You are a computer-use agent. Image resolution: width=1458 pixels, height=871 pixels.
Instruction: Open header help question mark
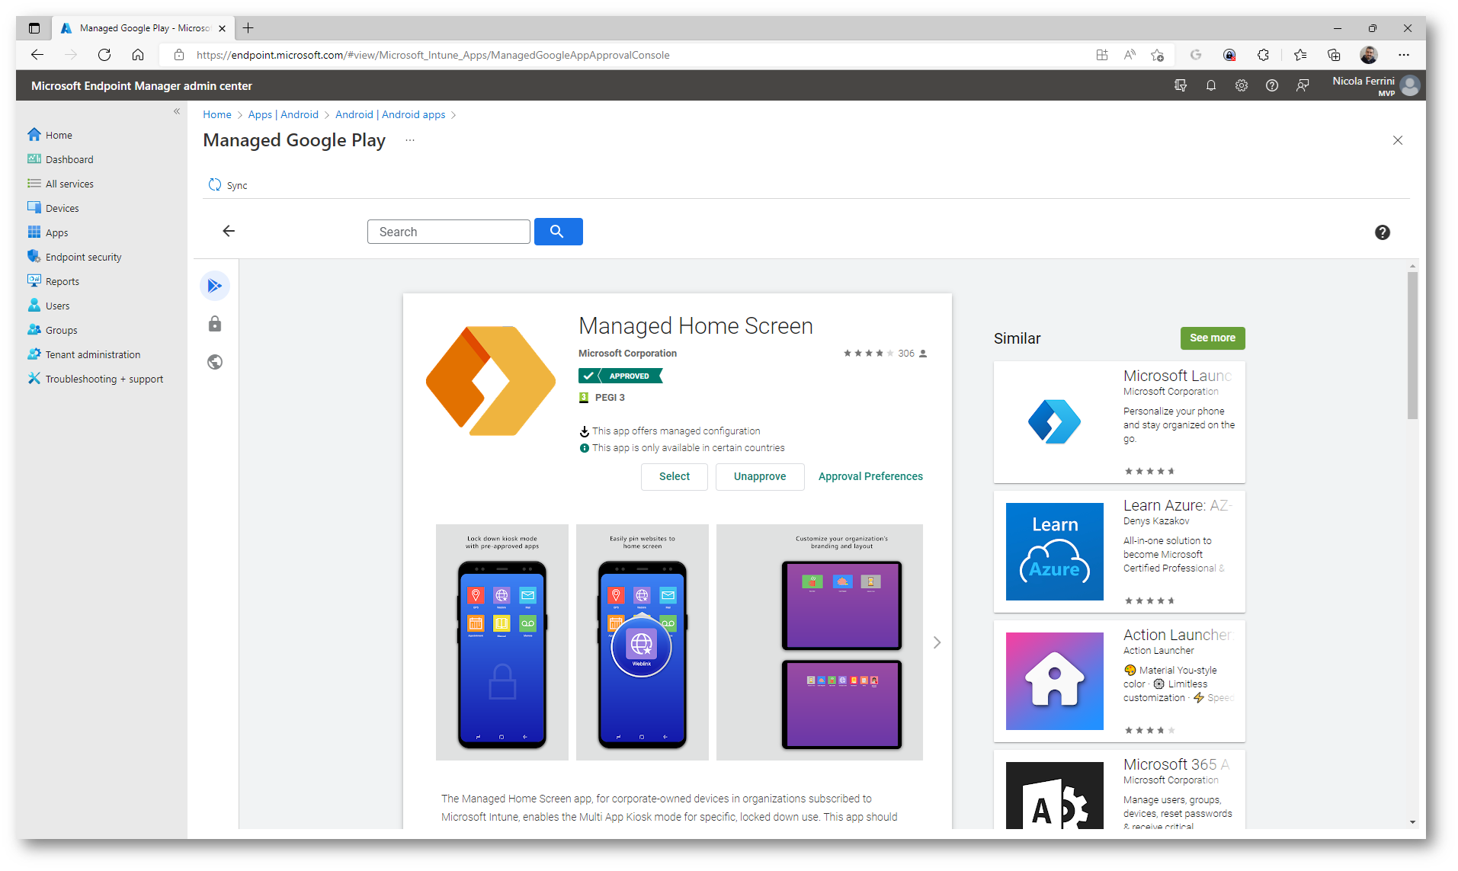[1272, 85]
